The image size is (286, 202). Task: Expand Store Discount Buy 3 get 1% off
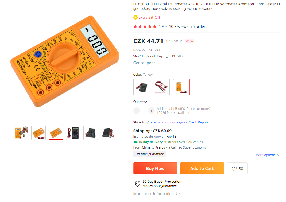coord(158,56)
